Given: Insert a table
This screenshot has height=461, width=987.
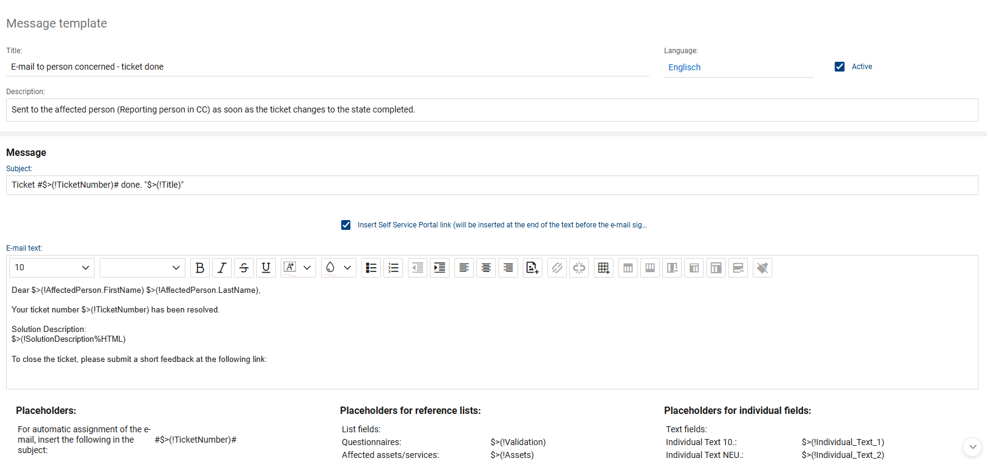Looking at the screenshot, I should (x=604, y=268).
